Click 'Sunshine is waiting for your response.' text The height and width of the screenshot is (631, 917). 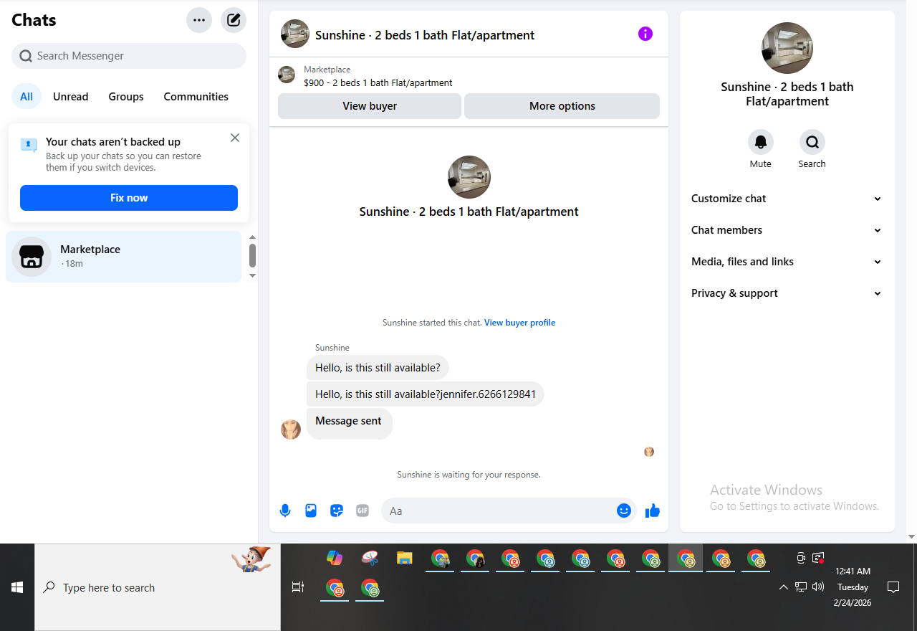(x=469, y=475)
